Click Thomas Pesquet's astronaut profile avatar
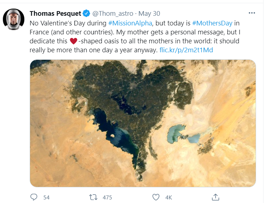 coord(14,19)
